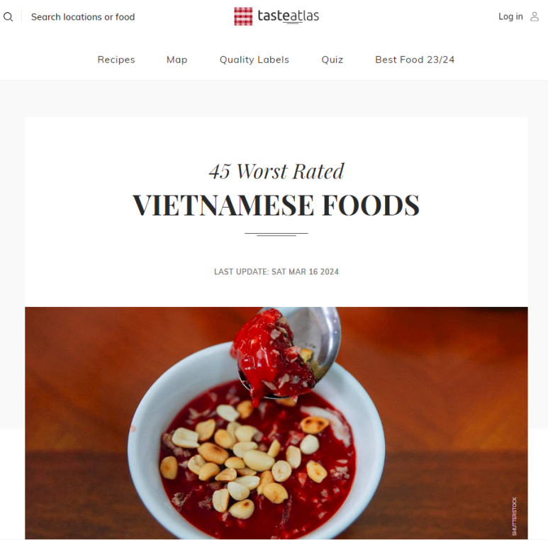Screen dimensions: 548x540
Task: Focus the Search locations or food field
Action: click(83, 17)
